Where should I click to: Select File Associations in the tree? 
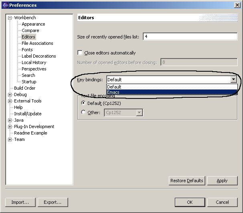click(x=37, y=43)
